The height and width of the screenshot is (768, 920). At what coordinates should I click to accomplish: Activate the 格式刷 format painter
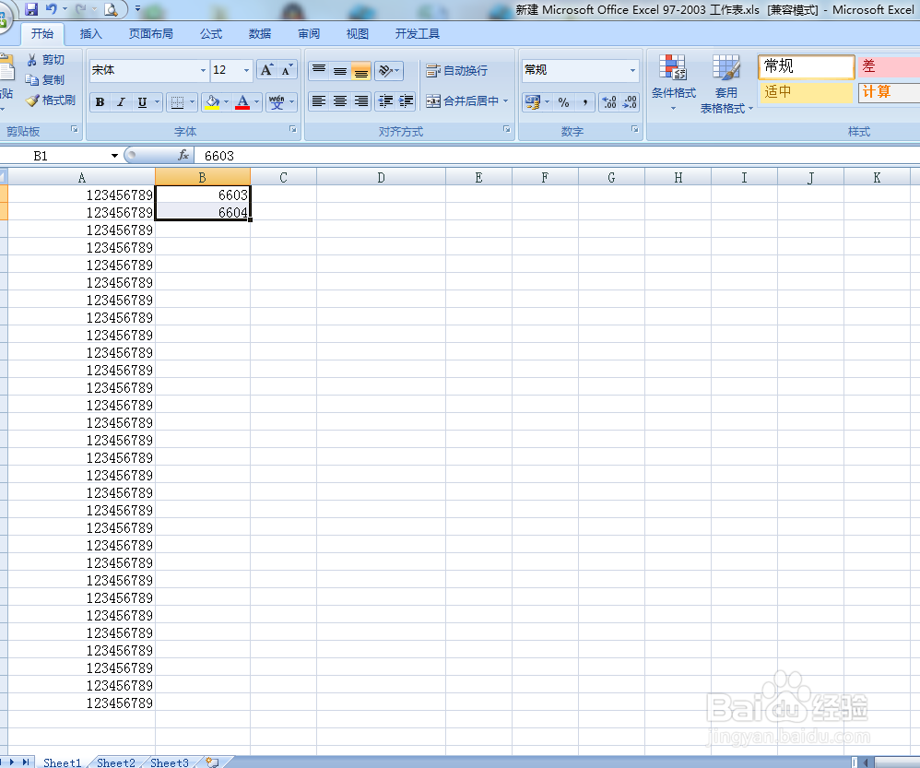pyautogui.click(x=51, y=100)
